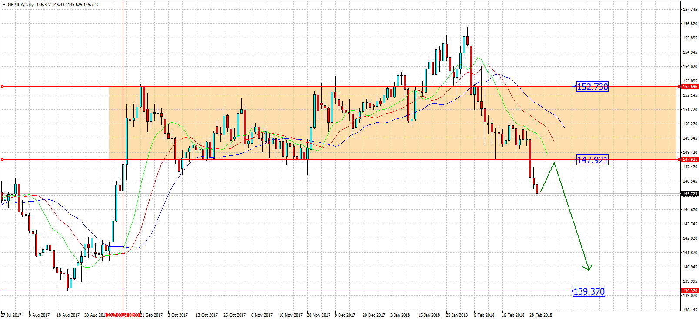Select the 147.921 price text label
Image resolution: width=699 pixels, height=320 pixels.
(592, 160)
